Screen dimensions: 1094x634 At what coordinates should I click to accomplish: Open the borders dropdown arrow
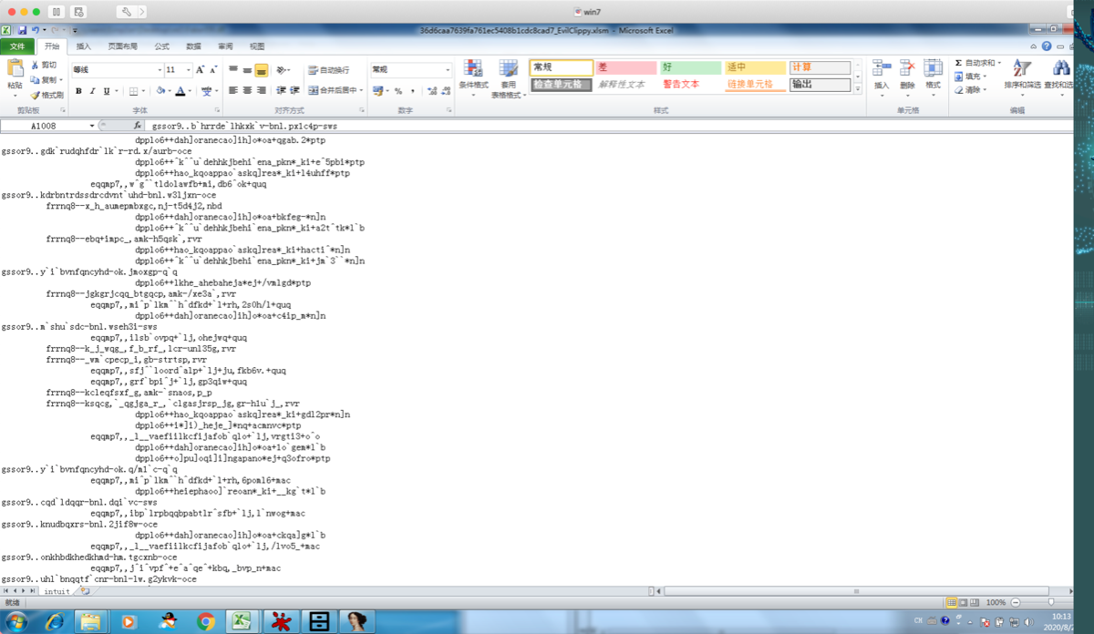pyautogui.click(x=145, y=91)
